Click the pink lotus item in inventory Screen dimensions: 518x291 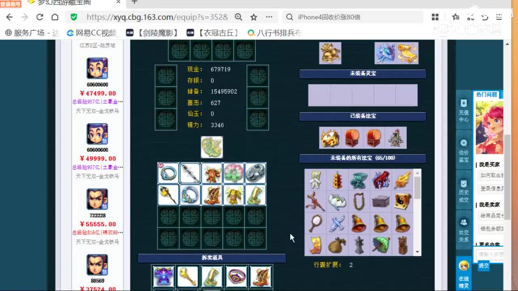[x=234, y=173]
